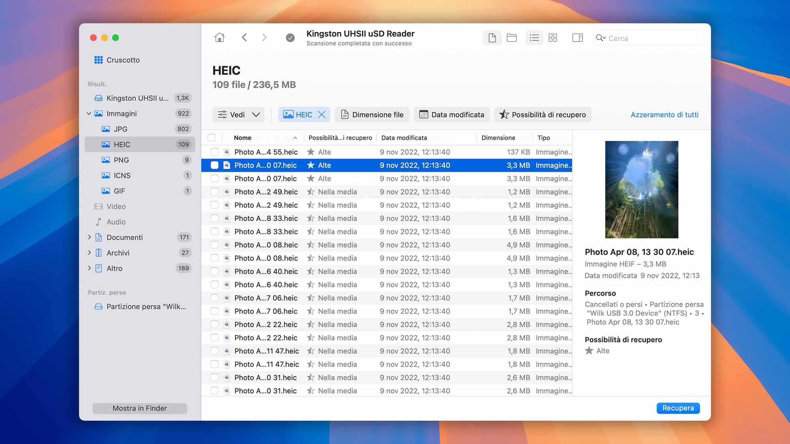Go to the home screen icon
The width and height of the screenshot is (790, 444).
[220, 37]
